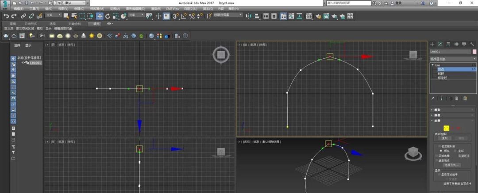The image size is (478, 193).
Task: Expand the 插值 rollout
Action: point(453,115)
